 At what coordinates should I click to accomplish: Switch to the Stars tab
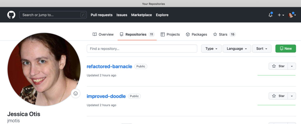(x=224, y=34)
